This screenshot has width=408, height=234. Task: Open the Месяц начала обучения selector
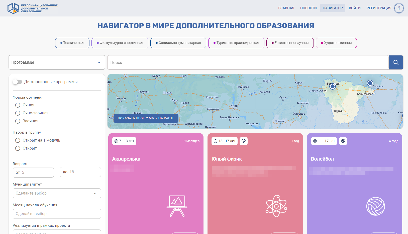[x=57, y=214]
